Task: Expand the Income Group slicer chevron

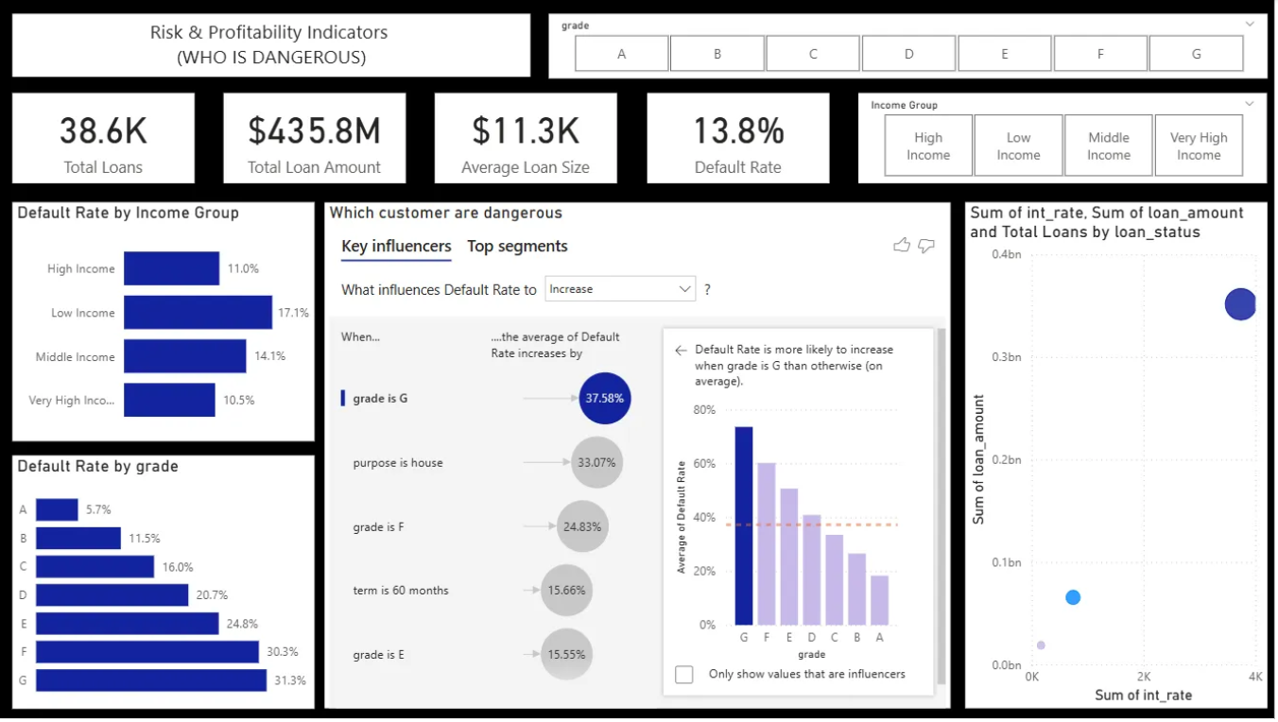Action: coord(1250,104)
